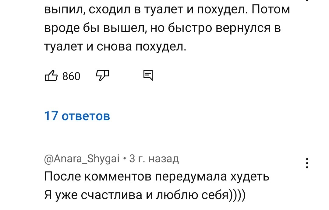Tap the line 'После комментов передумала худеть'

(157, 177)
